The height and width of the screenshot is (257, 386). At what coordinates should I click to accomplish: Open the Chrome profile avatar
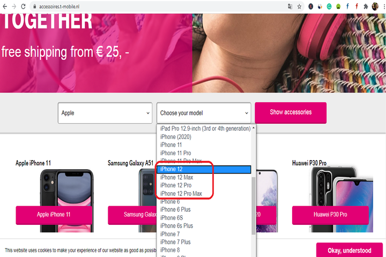[375, 6]
